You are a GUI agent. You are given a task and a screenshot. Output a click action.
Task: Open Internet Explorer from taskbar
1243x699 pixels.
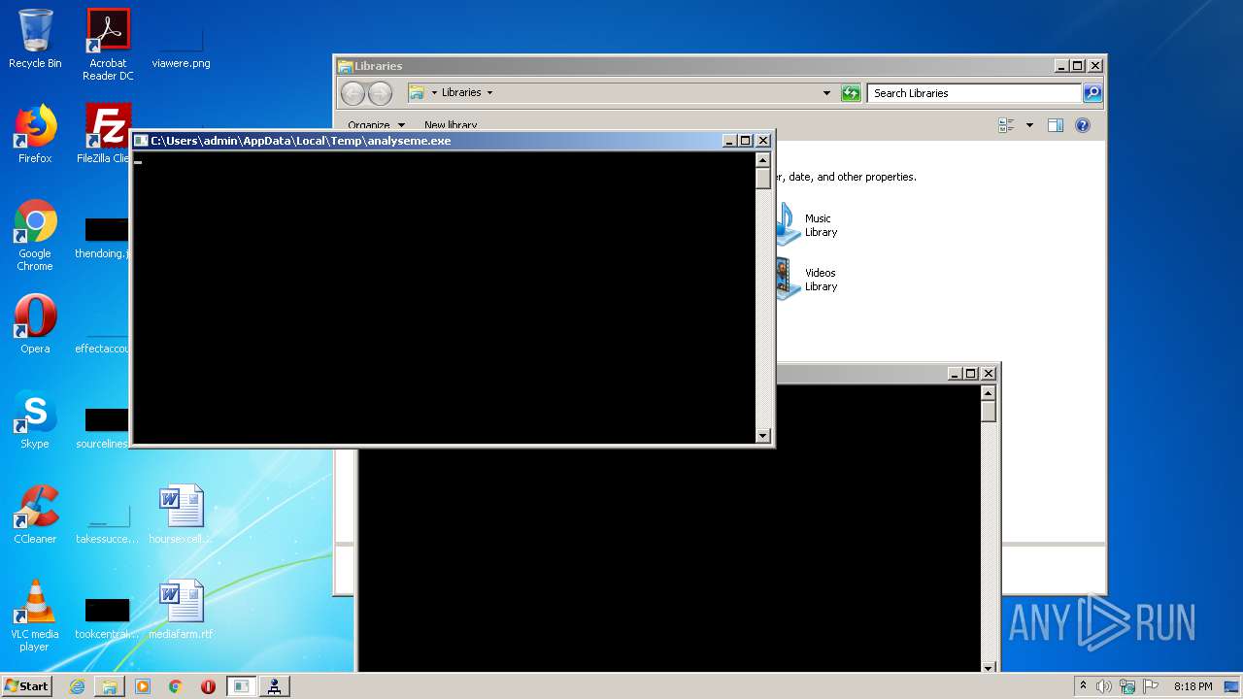click(x=77, y=686)
